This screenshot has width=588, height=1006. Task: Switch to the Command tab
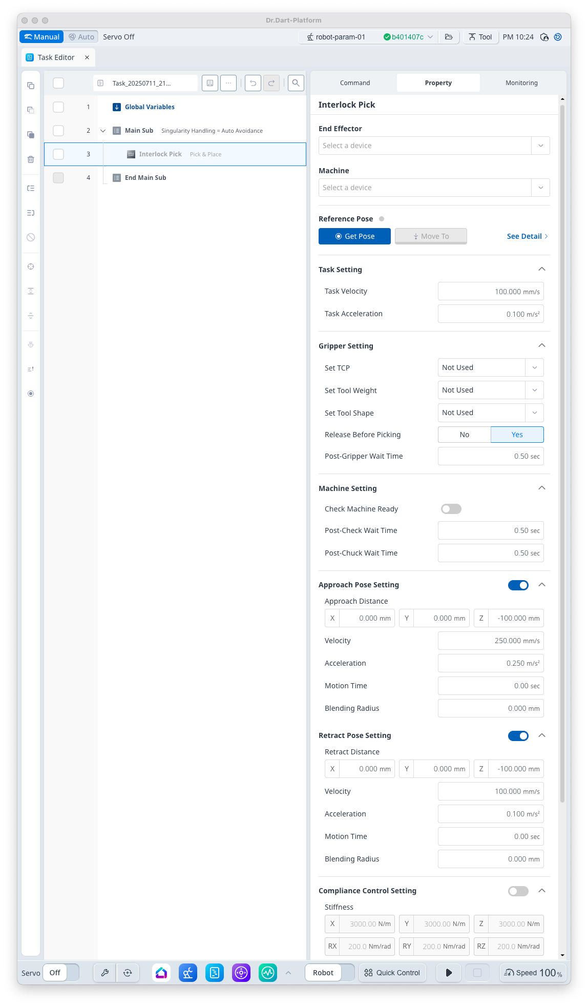click(x=355, y=83)
